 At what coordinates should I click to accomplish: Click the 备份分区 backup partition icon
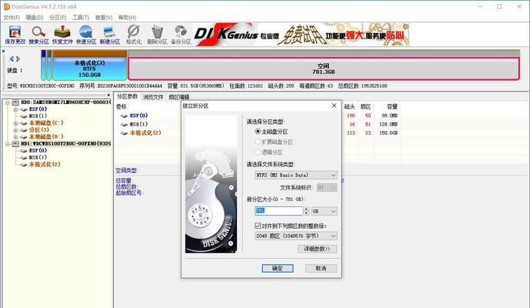[x=181, y=35]
